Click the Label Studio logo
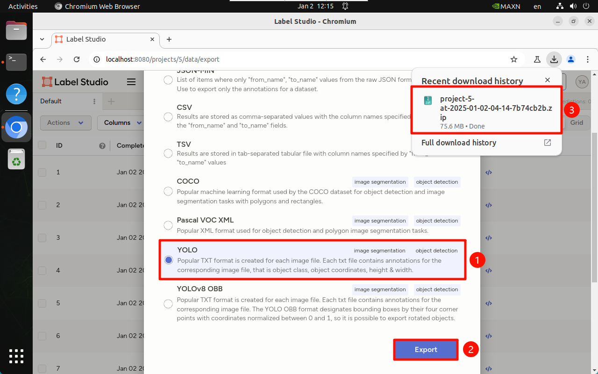598x374 pixels. coord(75,82)
